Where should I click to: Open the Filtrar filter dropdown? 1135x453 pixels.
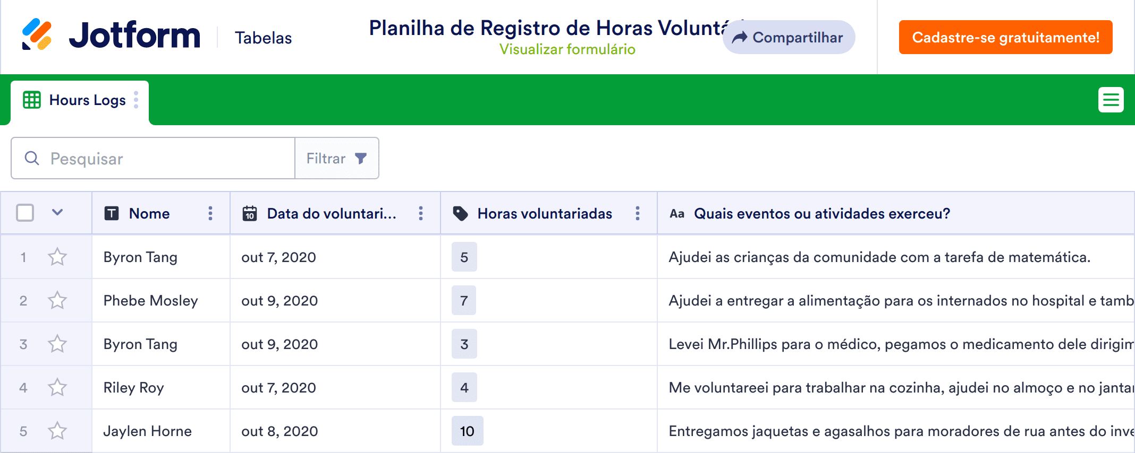[x=337, y=158]
